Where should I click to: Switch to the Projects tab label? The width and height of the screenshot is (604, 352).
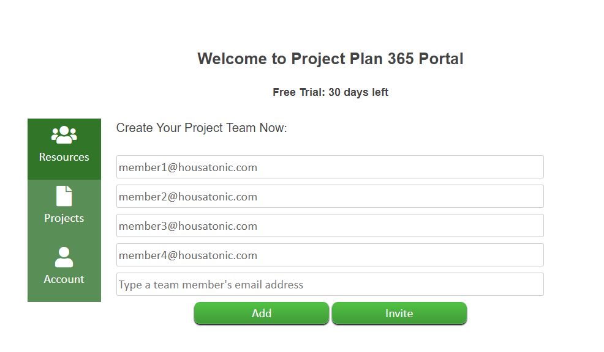(64, 218)
